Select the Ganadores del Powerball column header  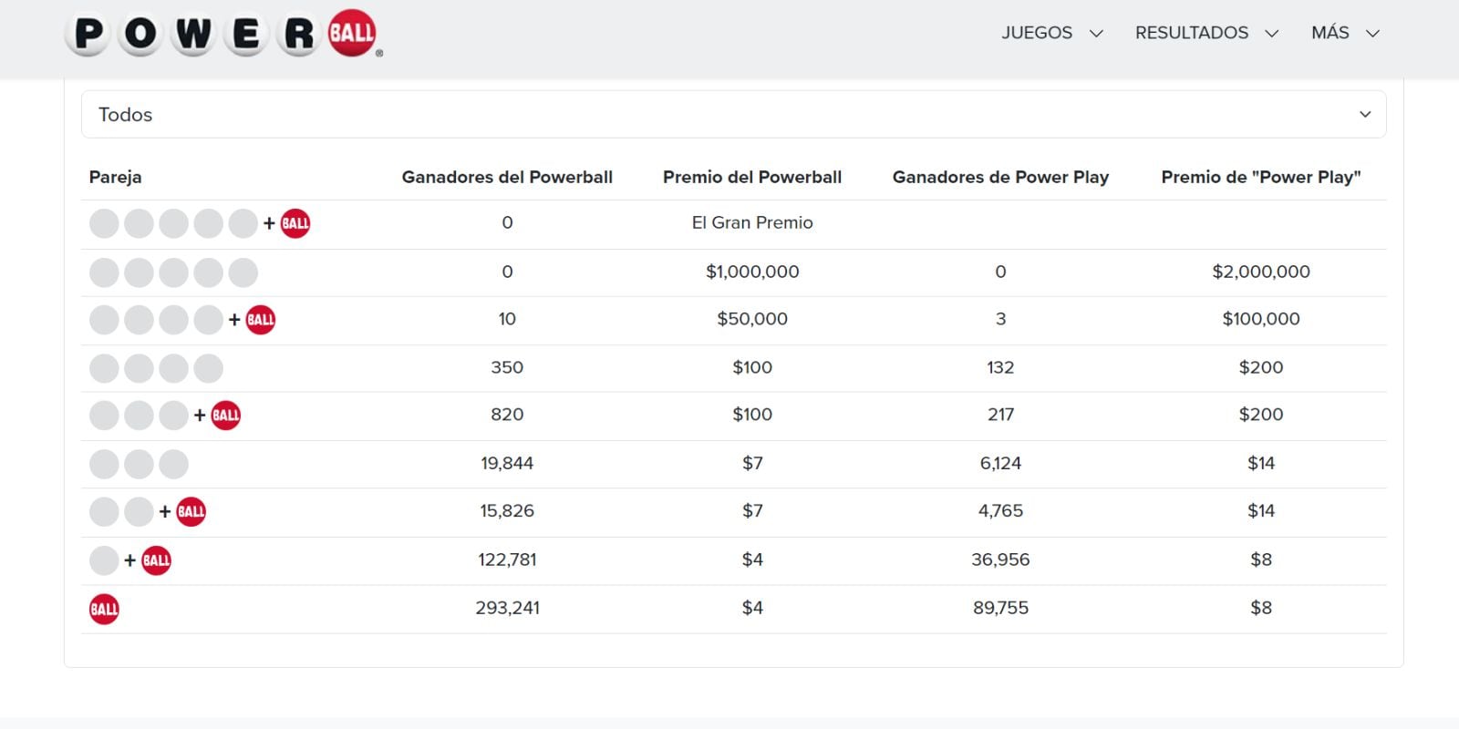507,177
